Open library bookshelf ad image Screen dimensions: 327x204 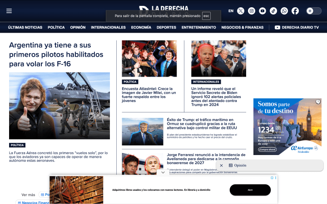[76, 190]
